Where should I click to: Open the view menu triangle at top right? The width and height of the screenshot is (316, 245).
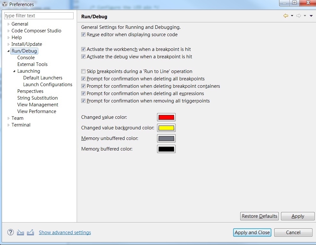point(311,16)
